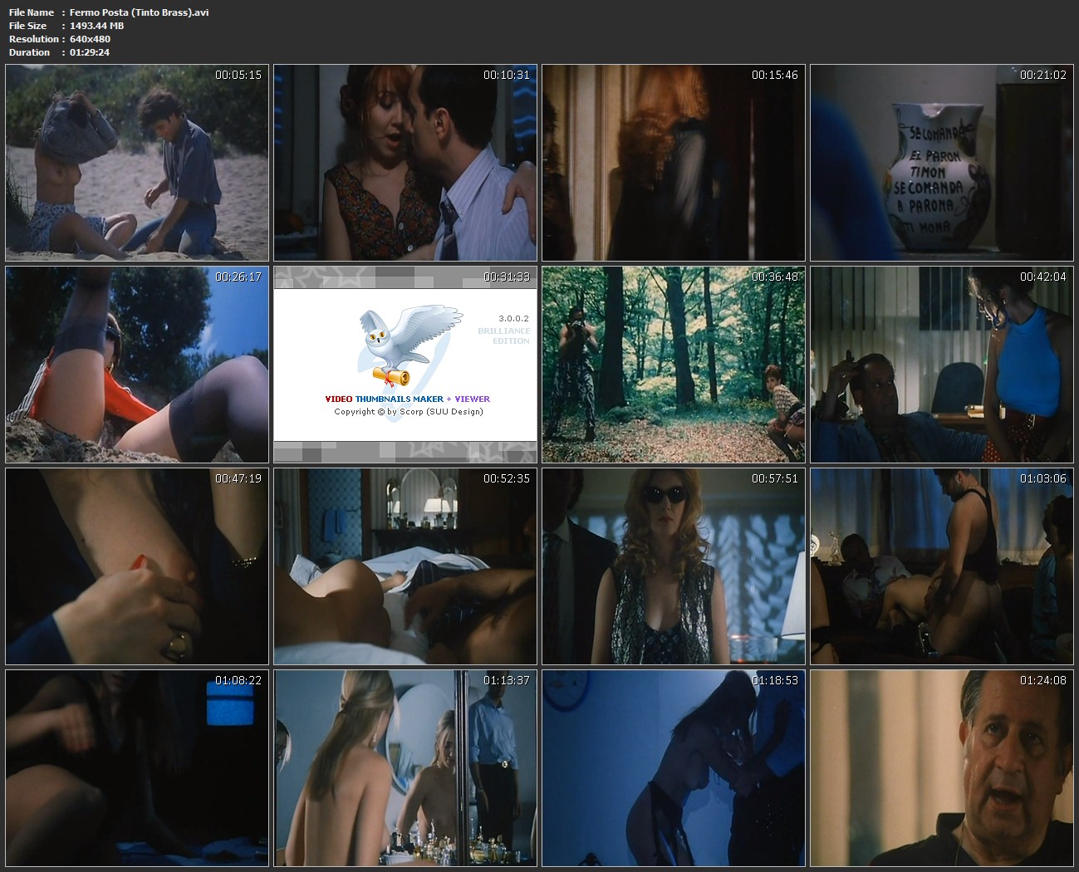Open the thumbnail stamped 00:52:35
Image resolution: width=1079 pixels, height=872 pixels.
pyautogui.click(x=405, y=566)
